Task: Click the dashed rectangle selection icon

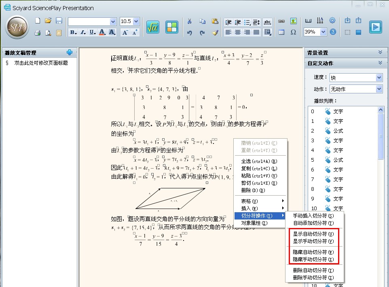Action: (348, 32)
